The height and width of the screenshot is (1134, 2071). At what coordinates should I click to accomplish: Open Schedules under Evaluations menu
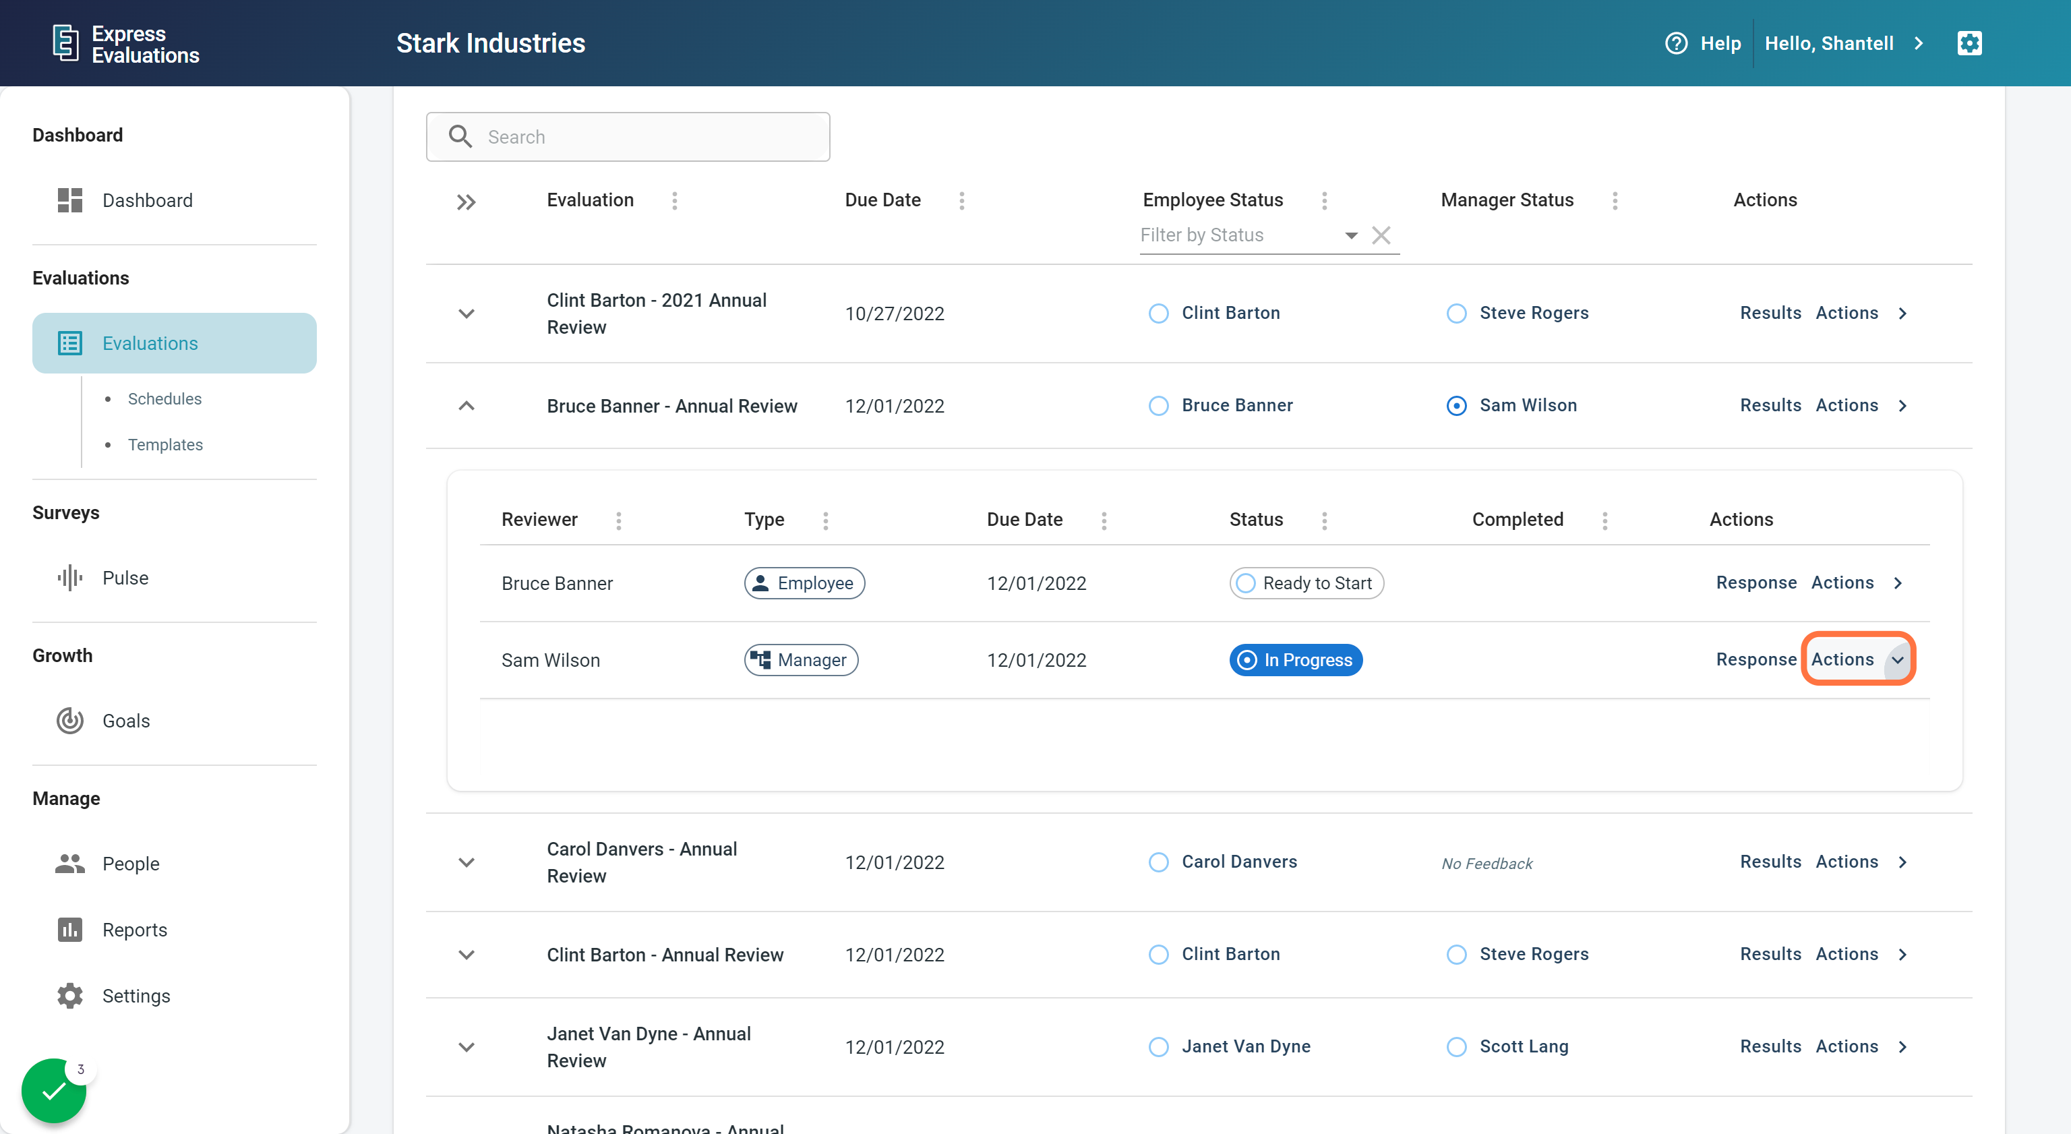pyautogui.click(x=164, y=399)
